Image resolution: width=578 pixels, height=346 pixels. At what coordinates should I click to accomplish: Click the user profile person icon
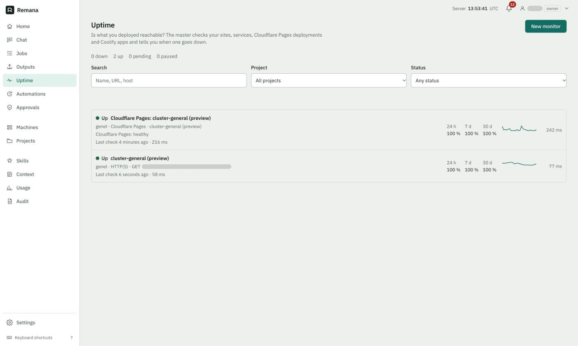pyautogui.click(x=522, y=8)
